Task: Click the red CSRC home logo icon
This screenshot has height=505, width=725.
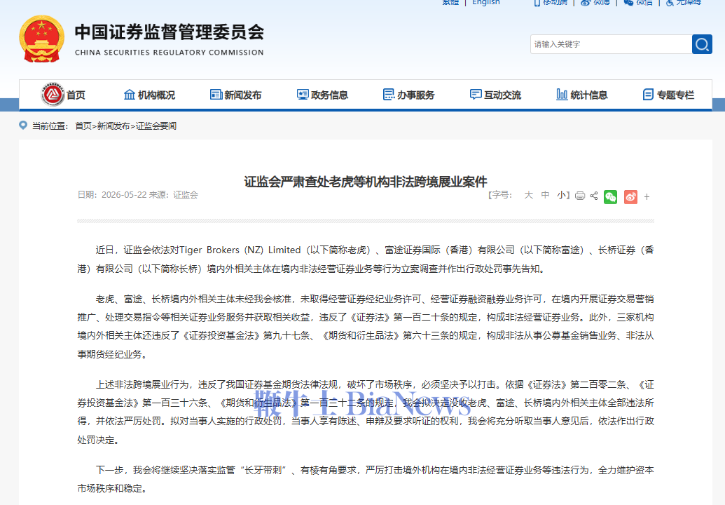Action: click(53, 95)
